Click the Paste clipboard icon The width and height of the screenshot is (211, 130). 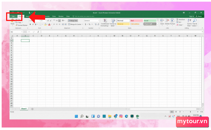tap(13, 21)
